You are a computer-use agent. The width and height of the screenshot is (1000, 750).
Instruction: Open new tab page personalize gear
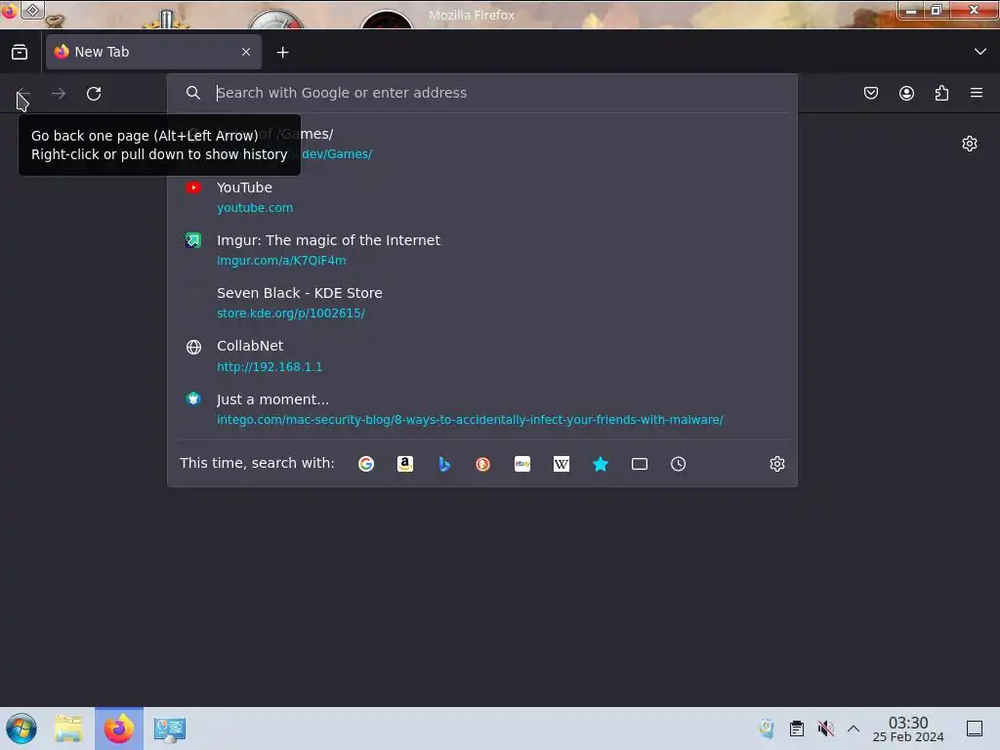point(970,144)
